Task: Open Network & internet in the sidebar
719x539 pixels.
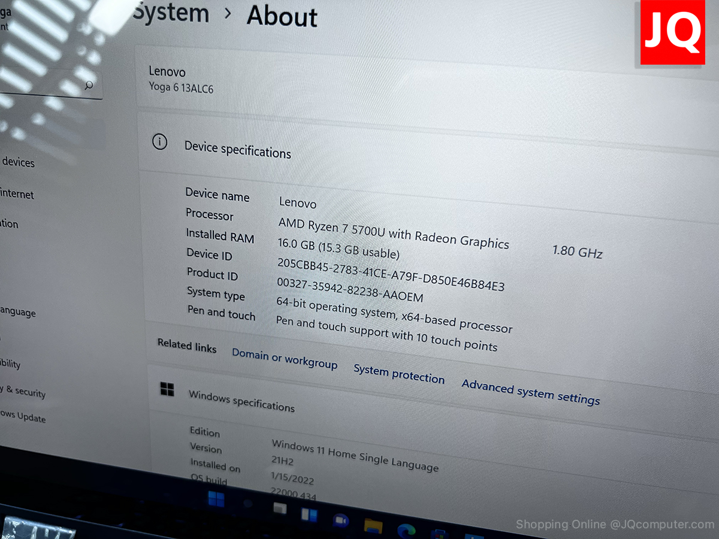Action: pyautogui.click(x=17, y=194)
